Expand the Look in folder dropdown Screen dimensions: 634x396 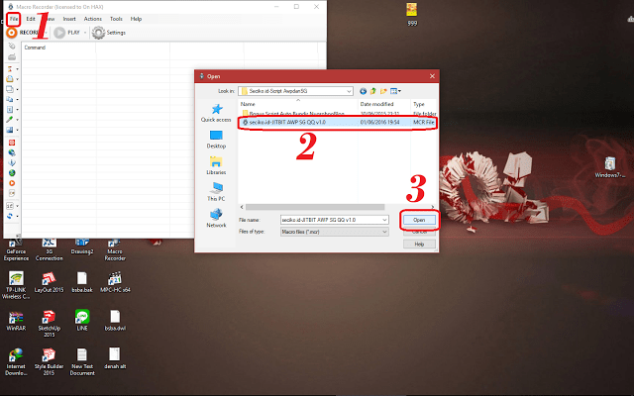coord(354,89)
